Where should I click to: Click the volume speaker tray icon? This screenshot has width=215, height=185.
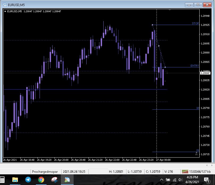(x=180, y=180)
